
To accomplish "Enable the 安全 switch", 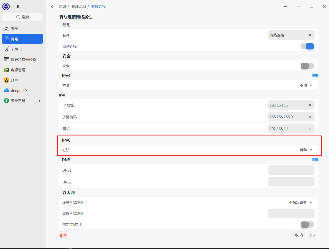I will [x=307, y=66].
